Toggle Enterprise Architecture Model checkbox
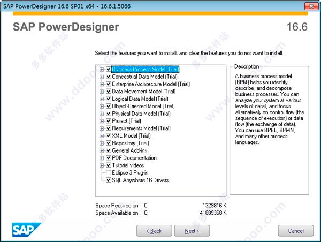Screen dimensions: 321x242 [x=109, y=84]
